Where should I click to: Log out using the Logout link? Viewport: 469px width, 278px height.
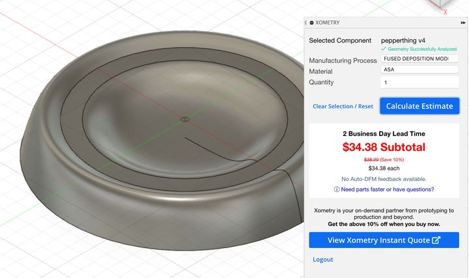(322, 260)
